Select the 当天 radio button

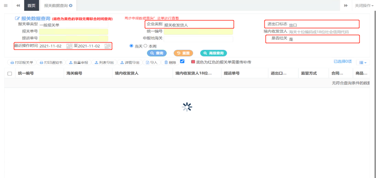point(131,46)
